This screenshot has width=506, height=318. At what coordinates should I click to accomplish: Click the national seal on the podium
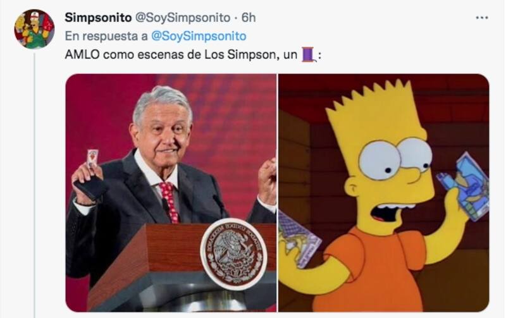tap(234, 253)
